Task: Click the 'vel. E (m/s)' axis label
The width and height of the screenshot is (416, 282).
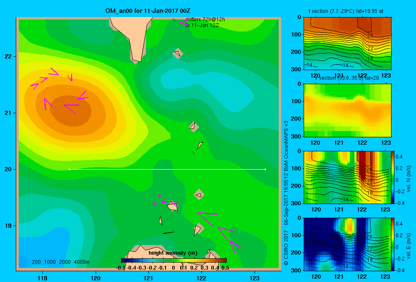Action: 409,246
